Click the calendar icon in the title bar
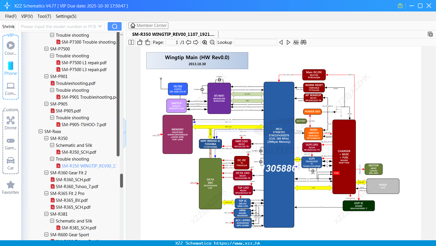Viewport: 436px width, 246px height. point(400,6)
